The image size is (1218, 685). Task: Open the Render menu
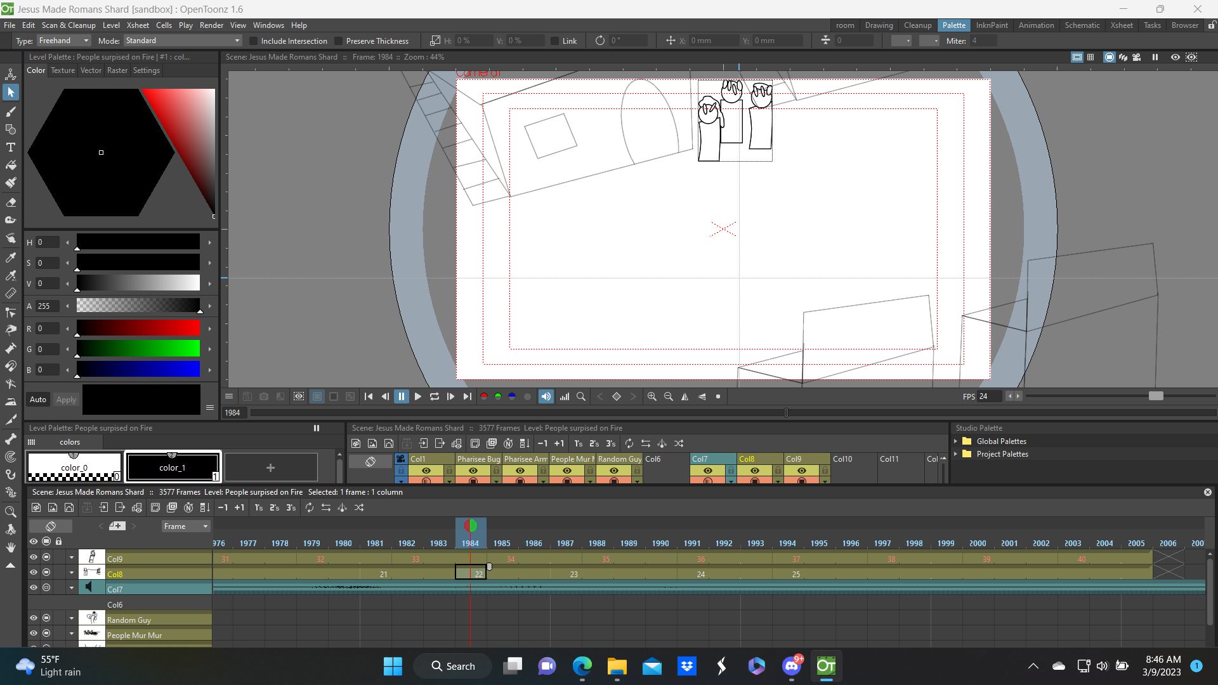[211, 25]
